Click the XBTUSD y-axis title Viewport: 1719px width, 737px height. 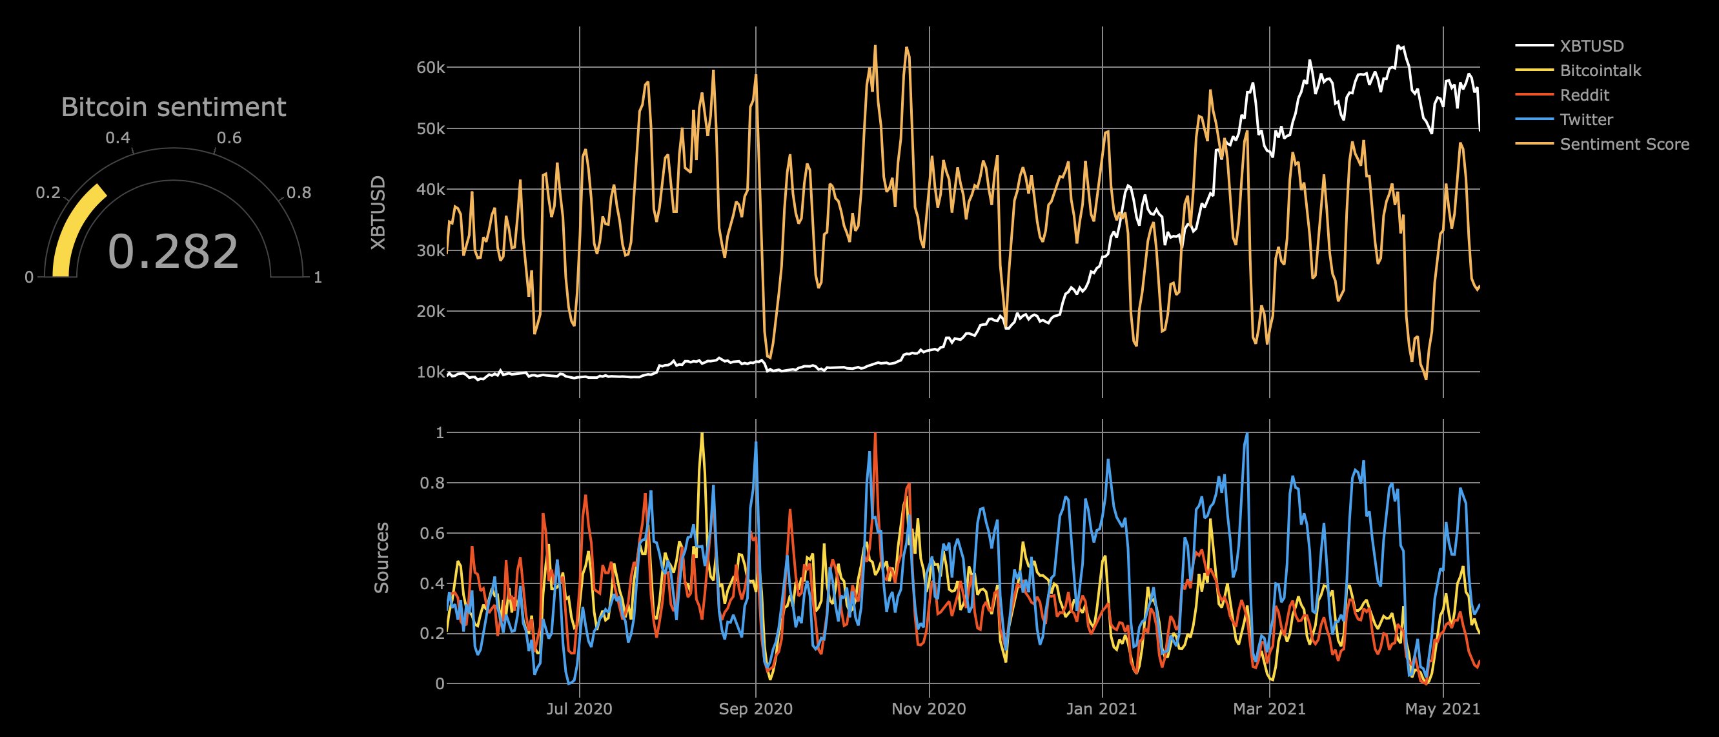(x=379, y=213)
